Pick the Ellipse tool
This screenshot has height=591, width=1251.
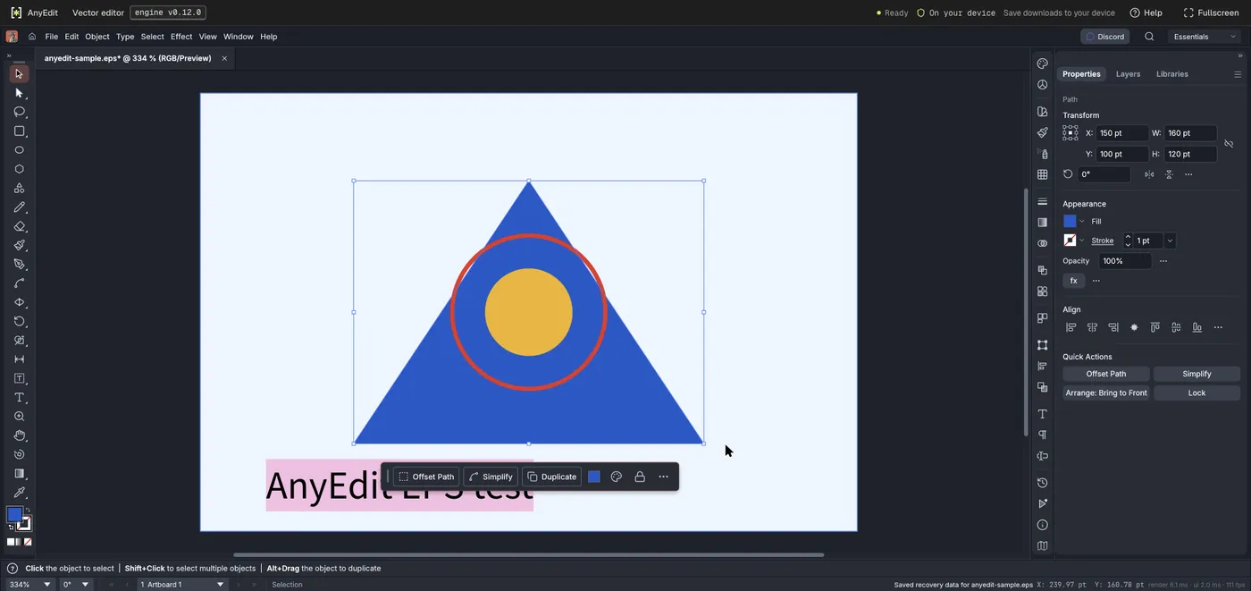[x=19, y=150]
